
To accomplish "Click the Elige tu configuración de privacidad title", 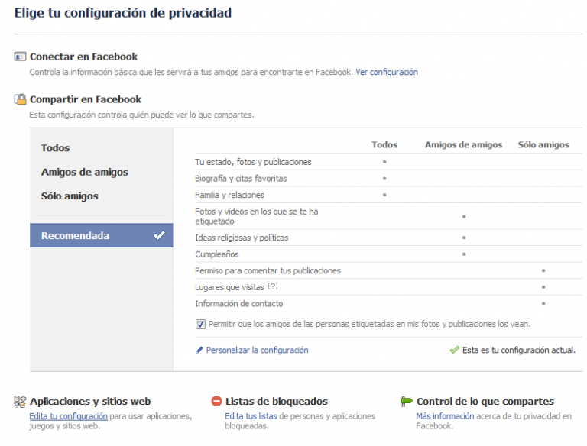I will point(123,13).
